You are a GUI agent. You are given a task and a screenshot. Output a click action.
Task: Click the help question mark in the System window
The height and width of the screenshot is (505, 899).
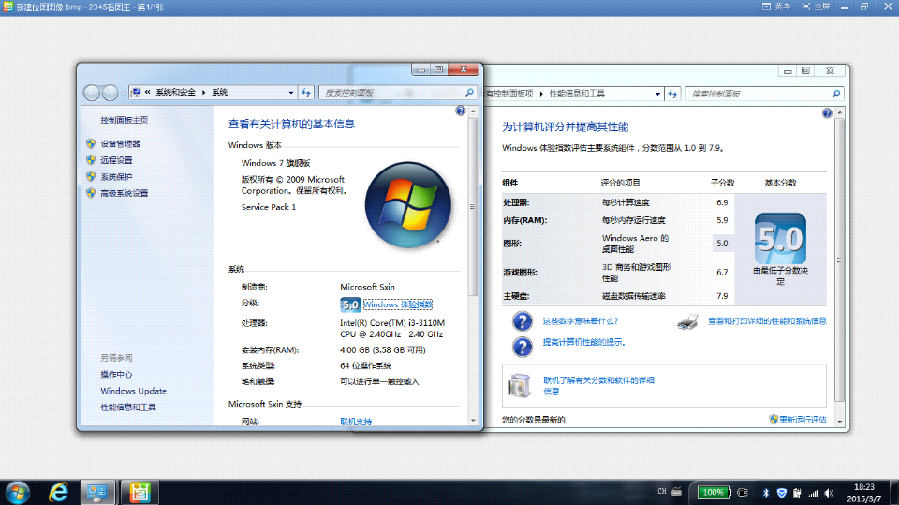coord(461,111)
